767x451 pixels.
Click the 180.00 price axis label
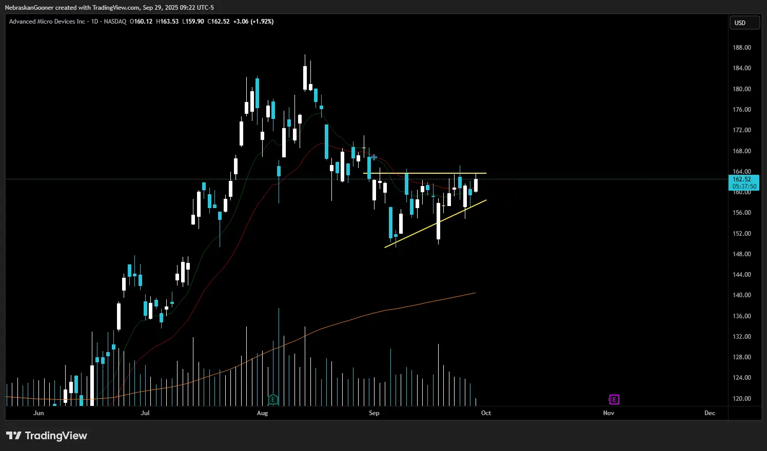tap(741, 89)
